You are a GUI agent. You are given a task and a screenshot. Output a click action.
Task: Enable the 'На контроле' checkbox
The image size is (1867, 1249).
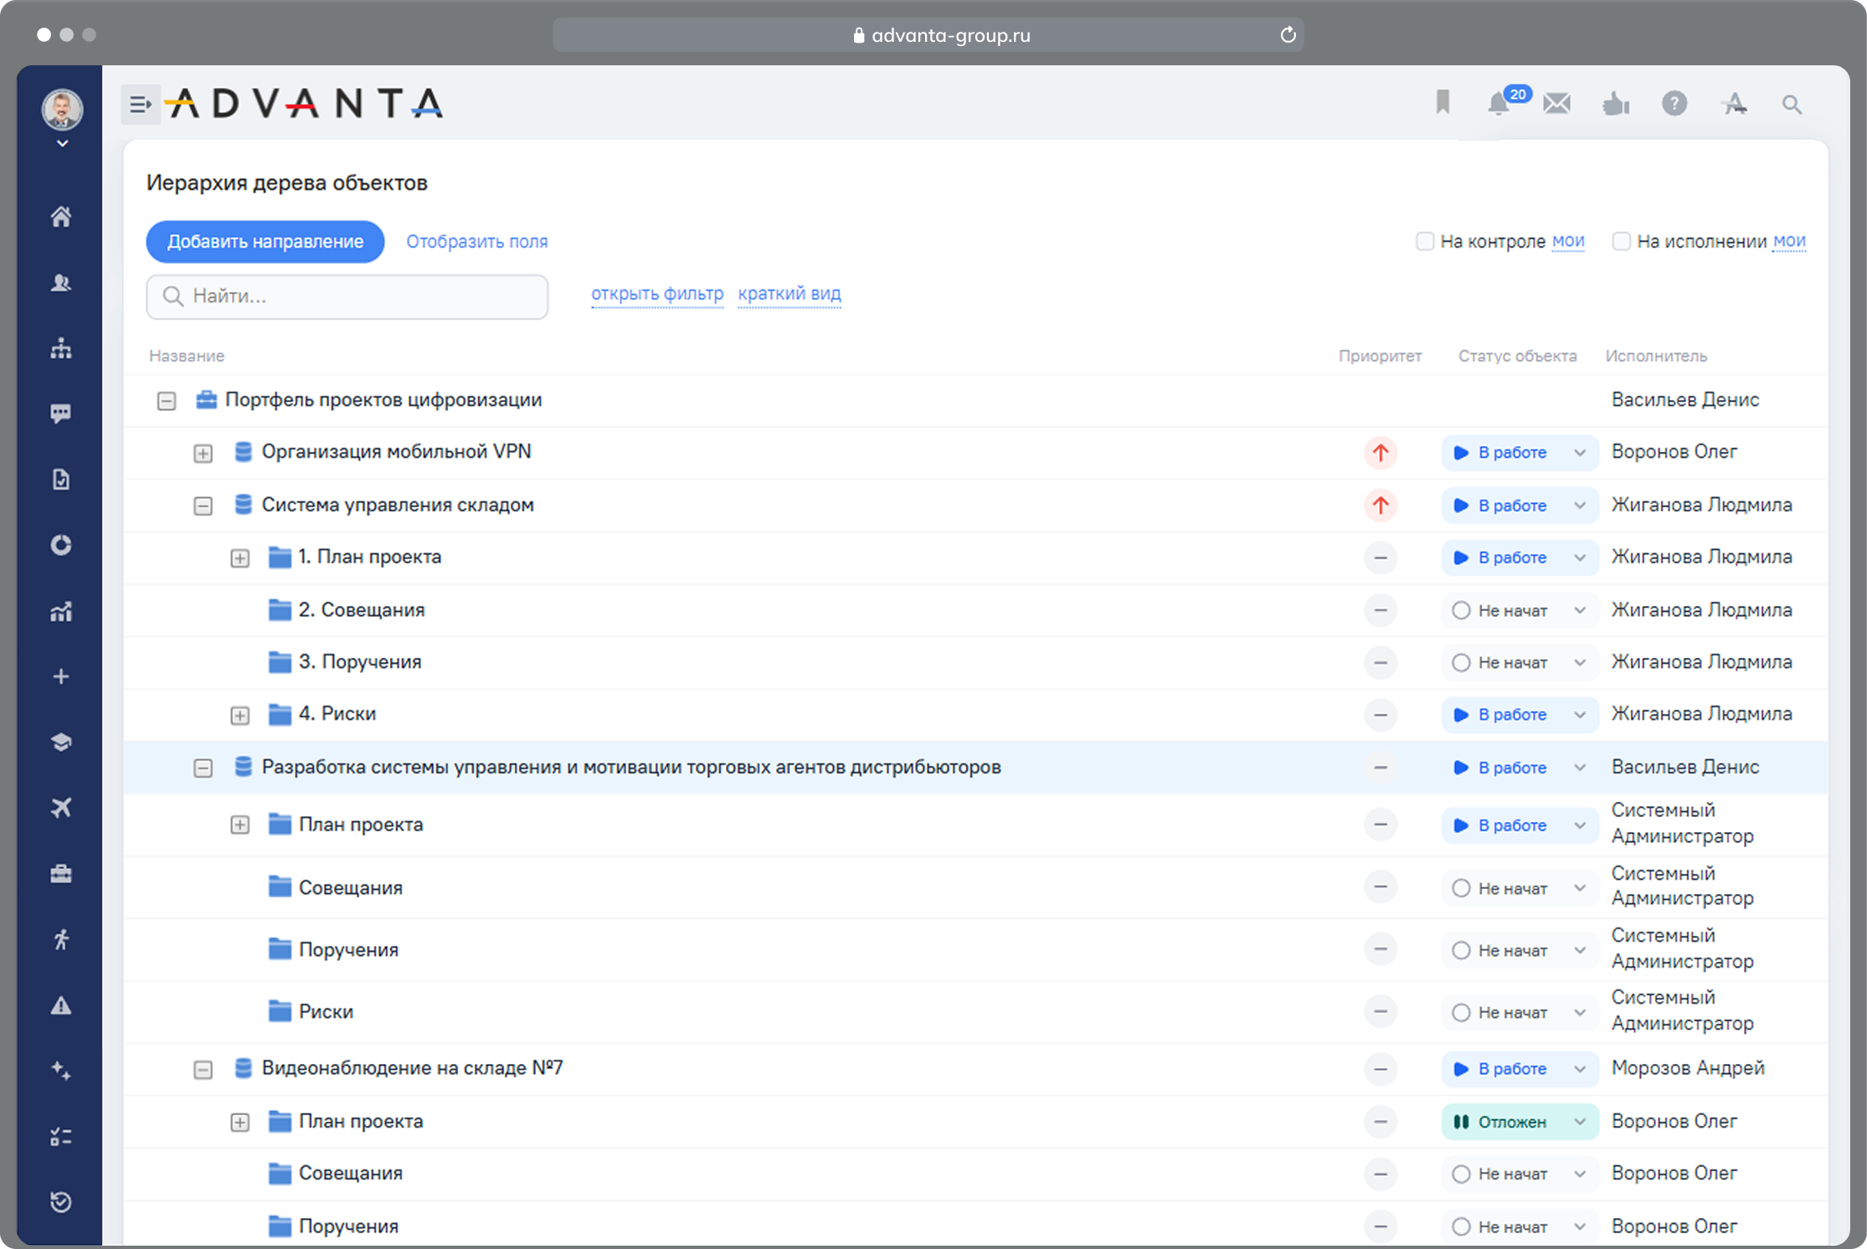[1425, 241]
